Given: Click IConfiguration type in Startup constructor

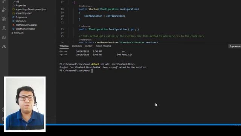Looking at the screenshot, I should (x=109, y=9).
